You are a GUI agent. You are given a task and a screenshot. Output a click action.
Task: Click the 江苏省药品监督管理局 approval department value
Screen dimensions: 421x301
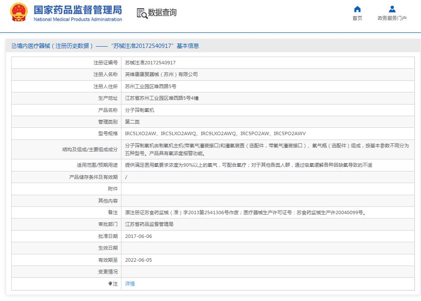pos(149,224)
